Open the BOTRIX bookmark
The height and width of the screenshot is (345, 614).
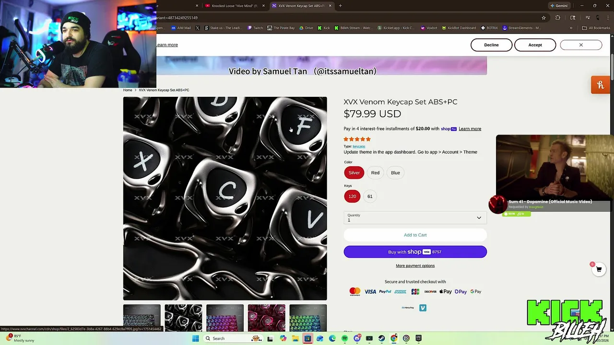(489, 28)
